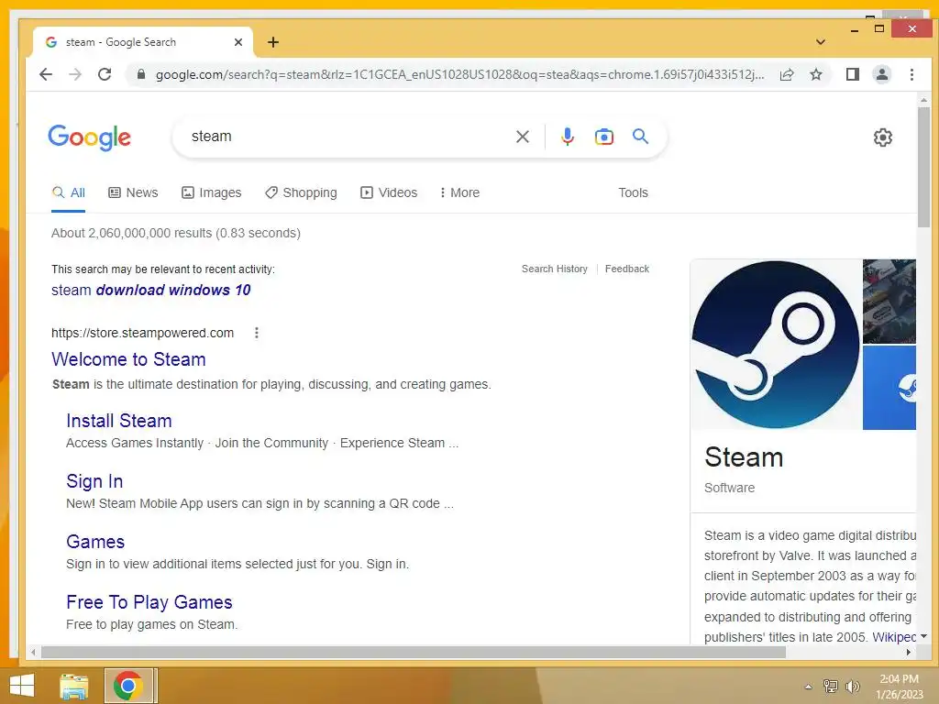Open the search Tools options
The height and width of the screenshot is (704, 939).
coord(633,192)
